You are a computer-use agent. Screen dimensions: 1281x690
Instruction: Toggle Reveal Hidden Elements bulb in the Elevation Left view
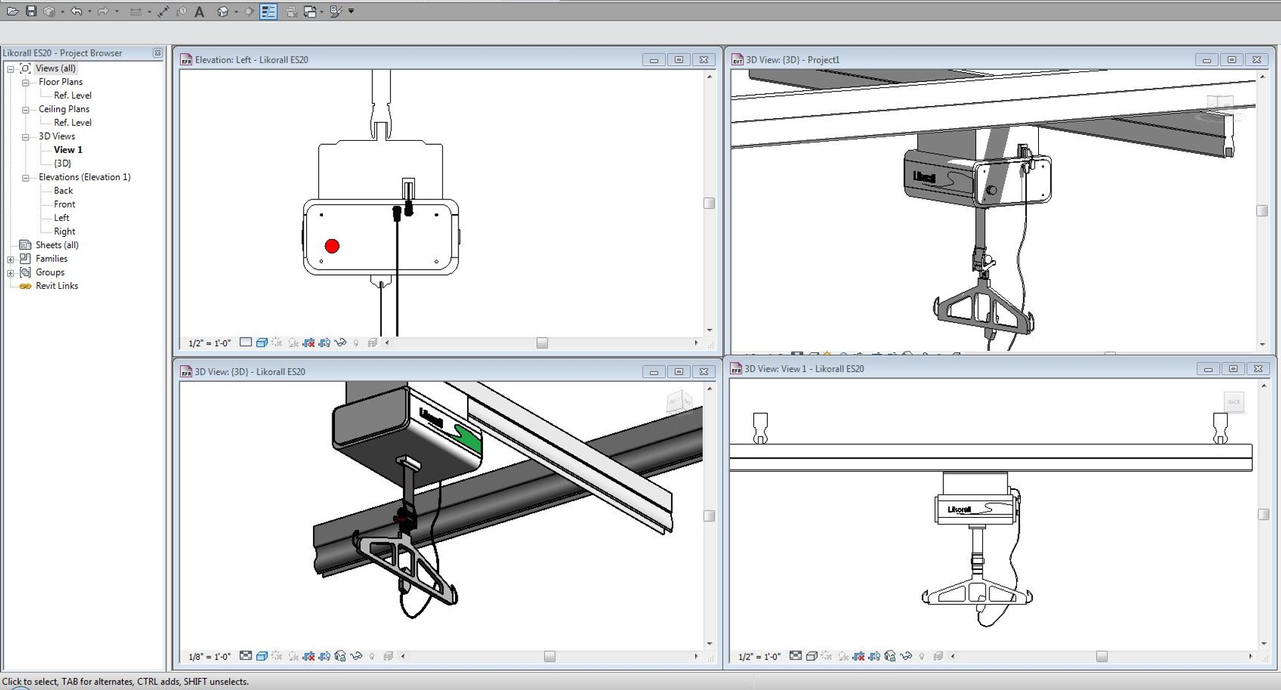pyautogui.click(x=356, y=343)
